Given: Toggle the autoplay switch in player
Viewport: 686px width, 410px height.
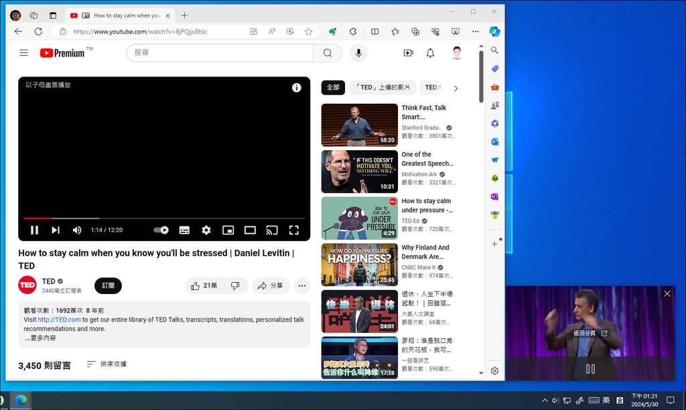Looking at the screenshot, I should pyautogui.click(x=161, y=230).
